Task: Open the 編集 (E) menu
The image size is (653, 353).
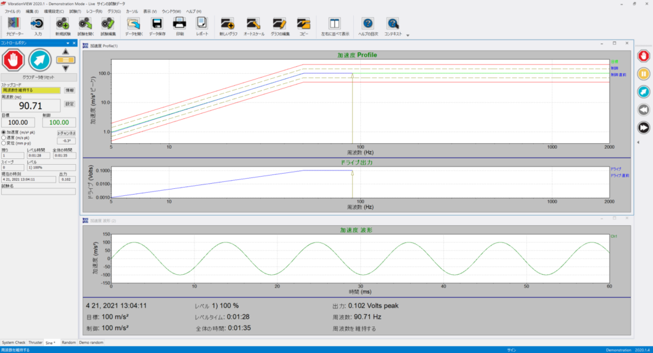Action: pos(32,11)
